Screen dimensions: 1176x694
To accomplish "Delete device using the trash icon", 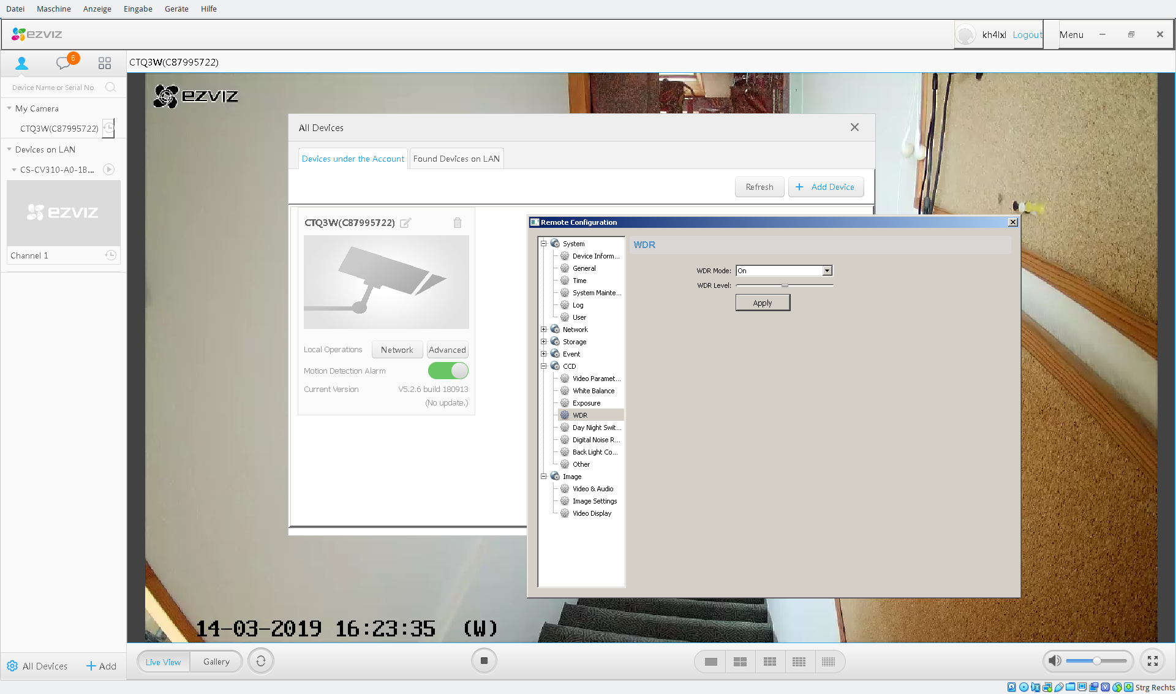I will tap(458, 223).
